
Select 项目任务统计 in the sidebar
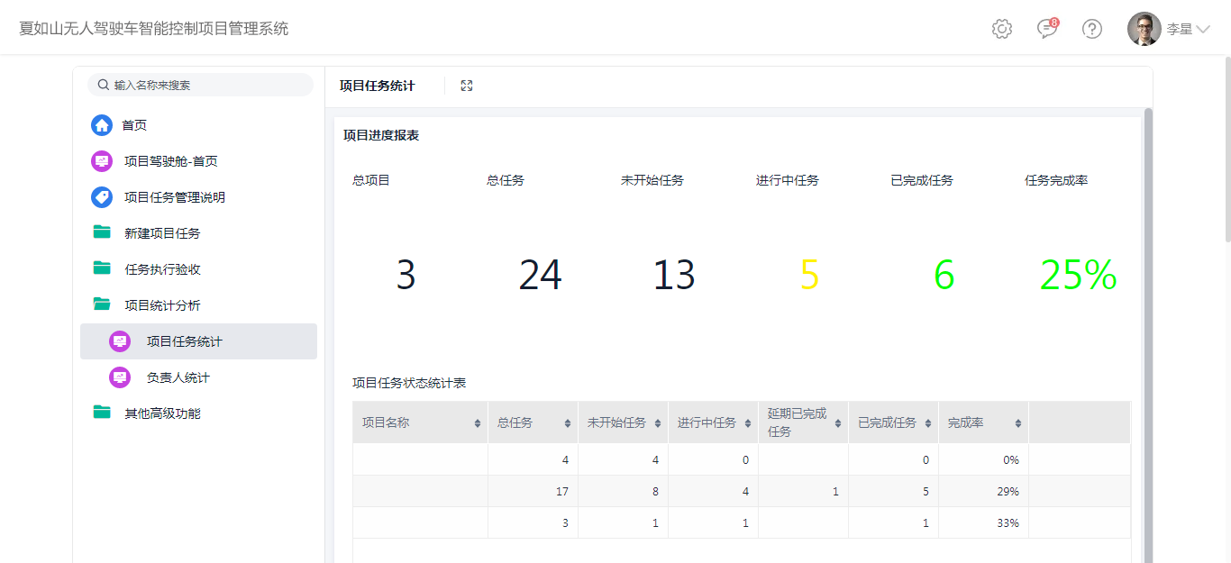point(184,341)
